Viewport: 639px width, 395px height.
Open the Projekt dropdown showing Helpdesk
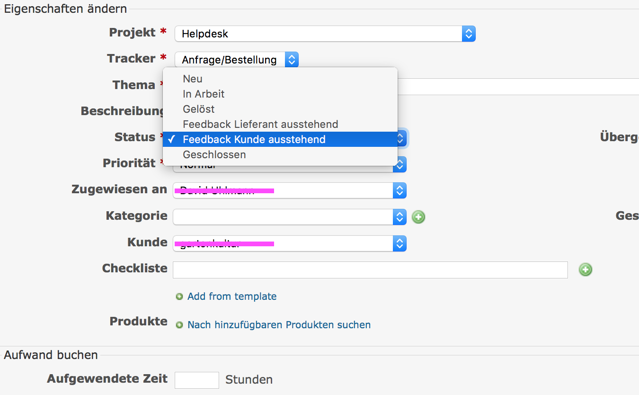[325, 34]
